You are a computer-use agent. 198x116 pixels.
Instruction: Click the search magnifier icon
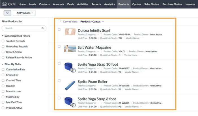click(42, 28)
